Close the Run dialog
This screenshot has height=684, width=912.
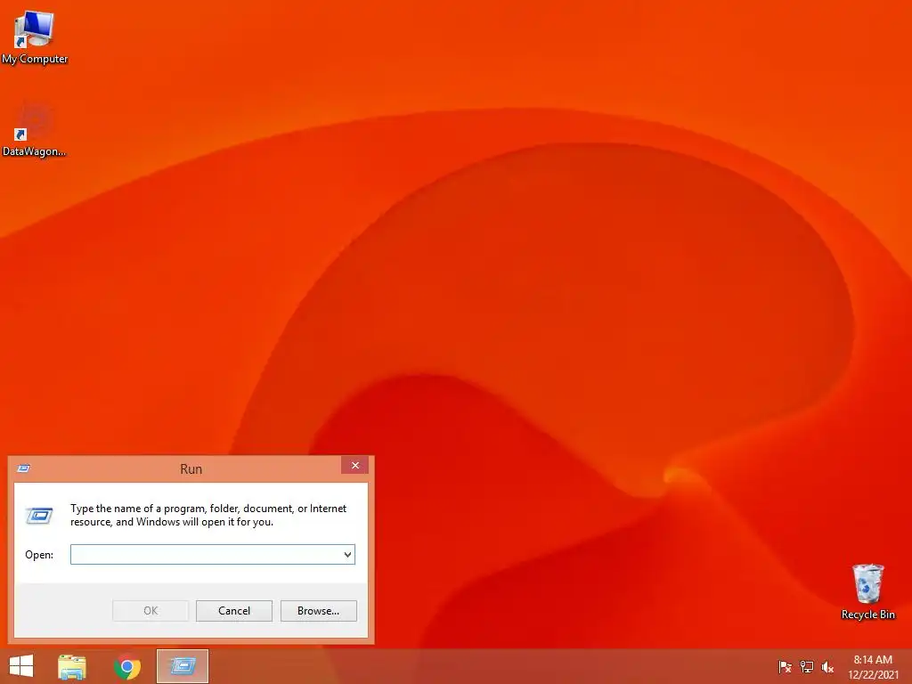354,465
